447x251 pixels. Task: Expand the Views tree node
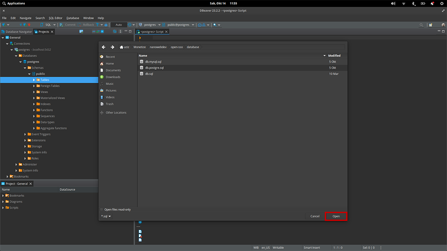(x=34, y=92)
